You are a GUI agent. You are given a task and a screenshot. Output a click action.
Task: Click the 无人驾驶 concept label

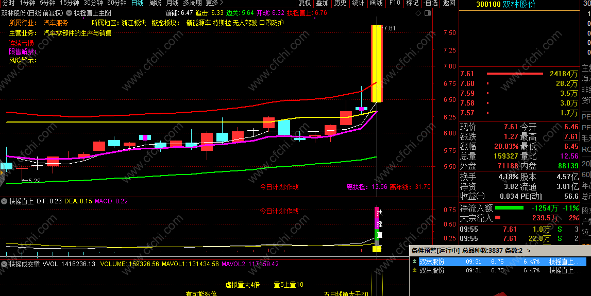[245, 23]
